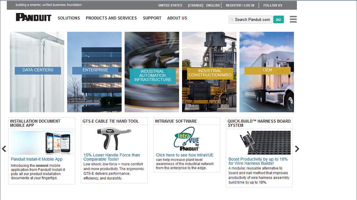Screen dimensions: 357x200
Task: Open Industrial Construction/MRO tile
Action: [209, 72]
